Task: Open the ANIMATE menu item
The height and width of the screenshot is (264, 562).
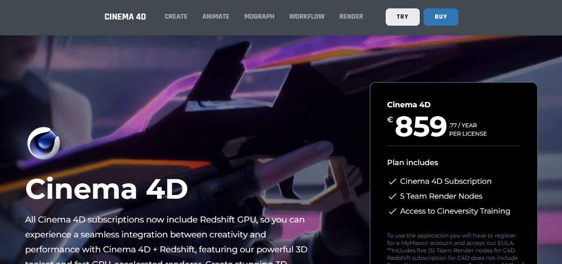Action: [x=215, y=16]
